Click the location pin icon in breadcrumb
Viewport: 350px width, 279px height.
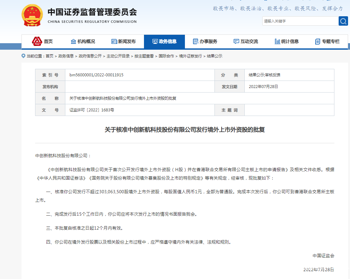[x=23, y=56]
